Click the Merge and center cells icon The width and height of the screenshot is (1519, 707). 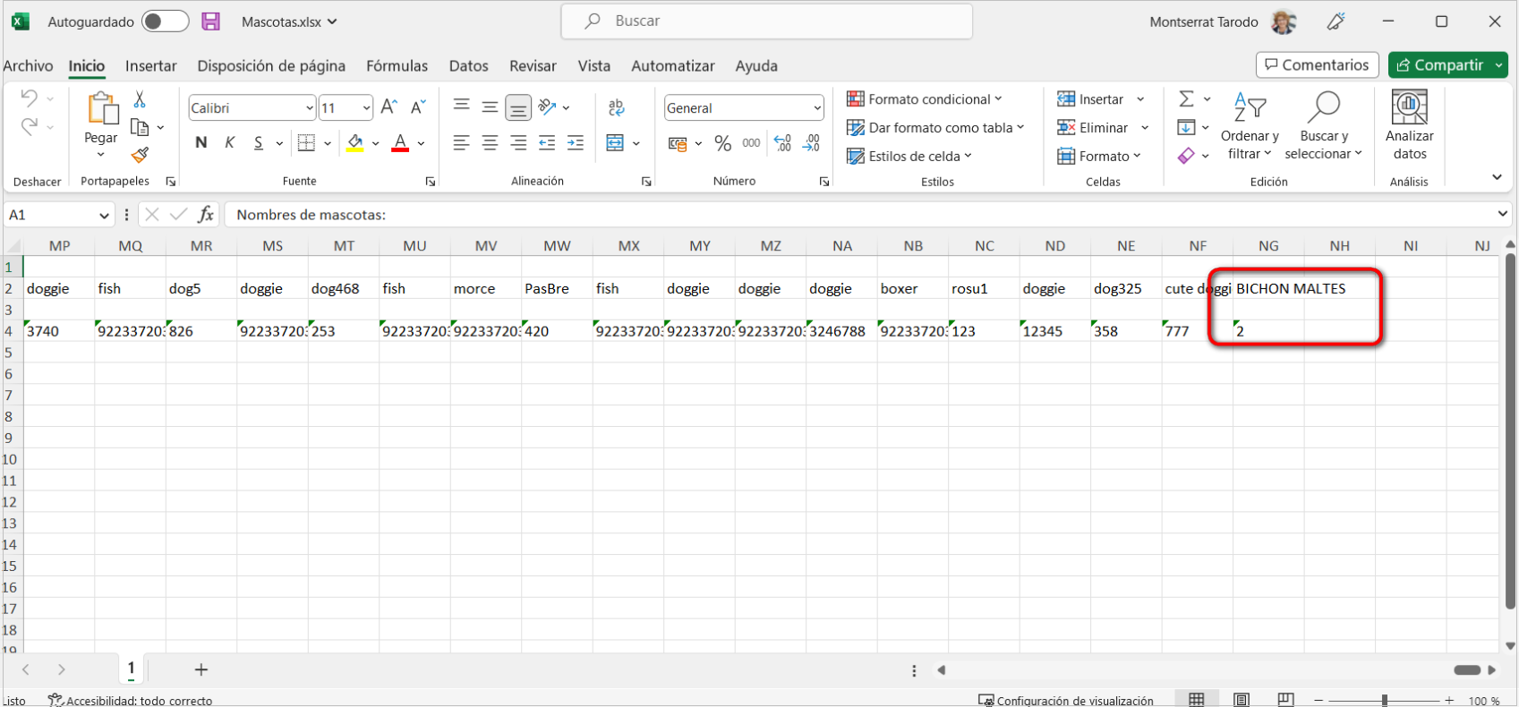615,143
